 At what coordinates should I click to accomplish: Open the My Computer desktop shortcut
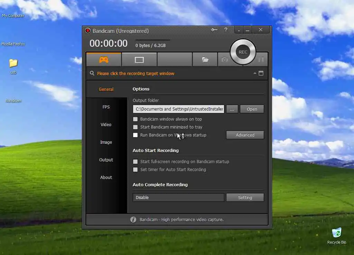click(13, 16)
